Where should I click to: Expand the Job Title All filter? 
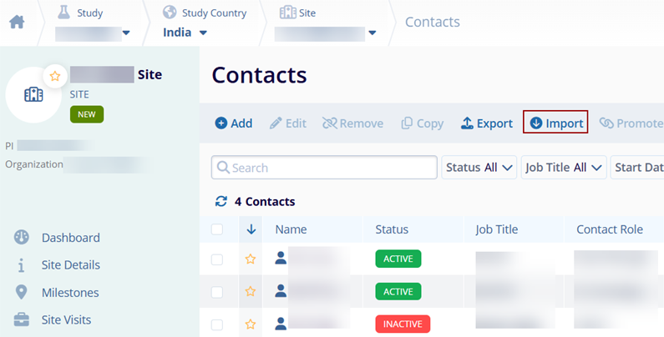click(563, 168)
